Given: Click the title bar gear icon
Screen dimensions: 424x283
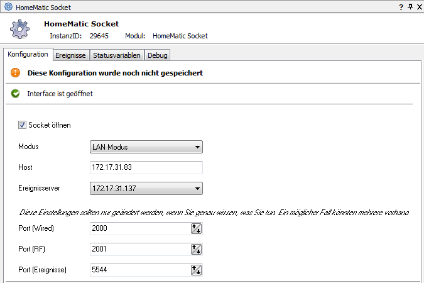Looking at the screenshot, I should [x=8, y=7].
